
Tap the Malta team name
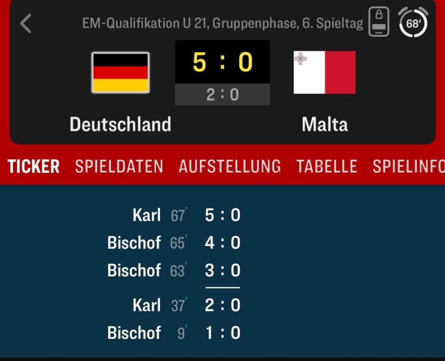pyautogui.click(x=325, y=124)
